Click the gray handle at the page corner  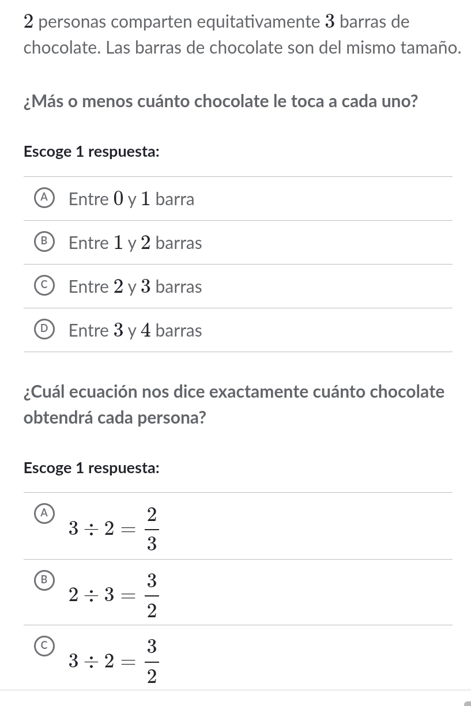(x=468, y=703)
